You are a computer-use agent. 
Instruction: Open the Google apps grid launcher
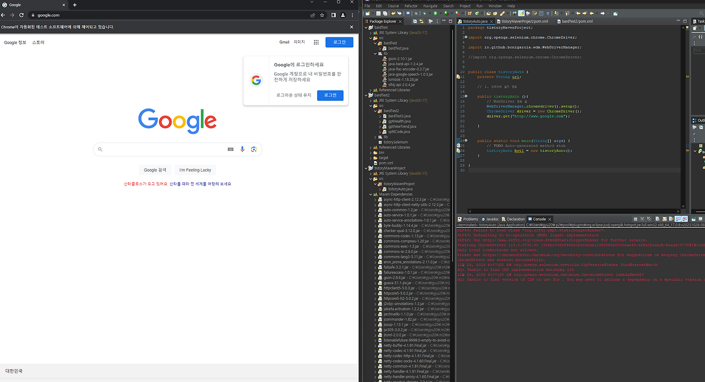pos(316,42)
